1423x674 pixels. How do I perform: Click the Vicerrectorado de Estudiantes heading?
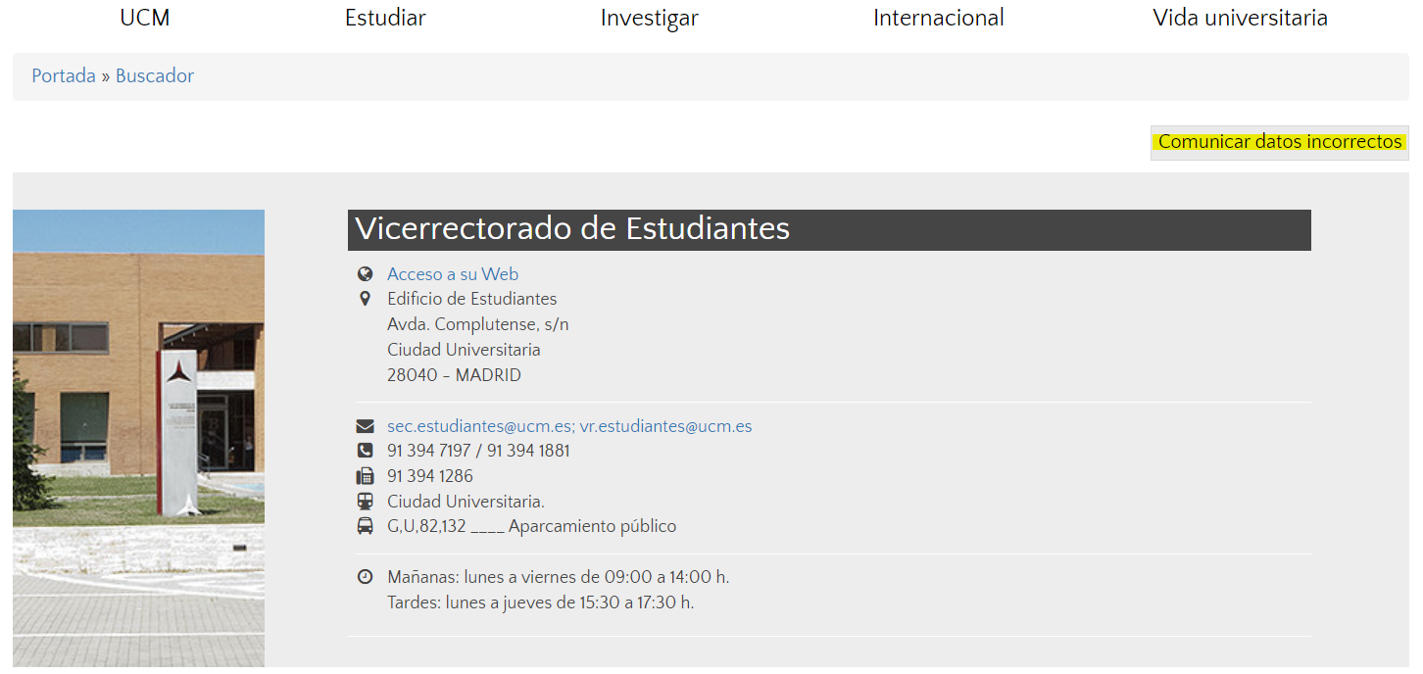coord(829,229)
